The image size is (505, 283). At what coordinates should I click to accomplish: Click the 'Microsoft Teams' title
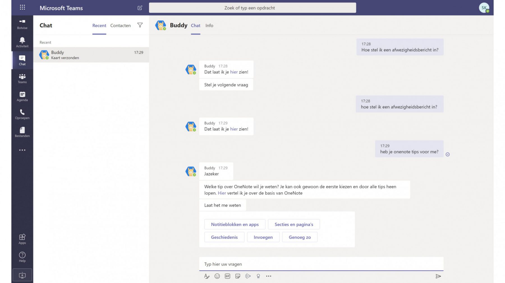click(61, 8)
